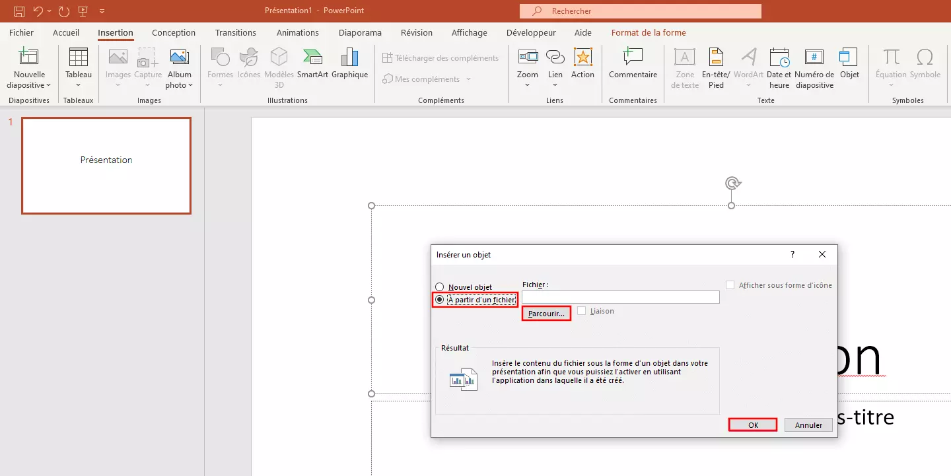Click the Images icon
Viewport: 951px width, 476px height.
click(x=118, y=57)
